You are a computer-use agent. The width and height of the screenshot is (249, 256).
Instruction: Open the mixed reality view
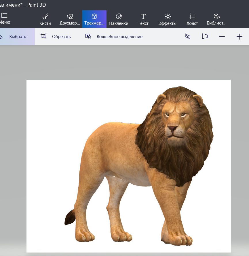click(205, 37)
